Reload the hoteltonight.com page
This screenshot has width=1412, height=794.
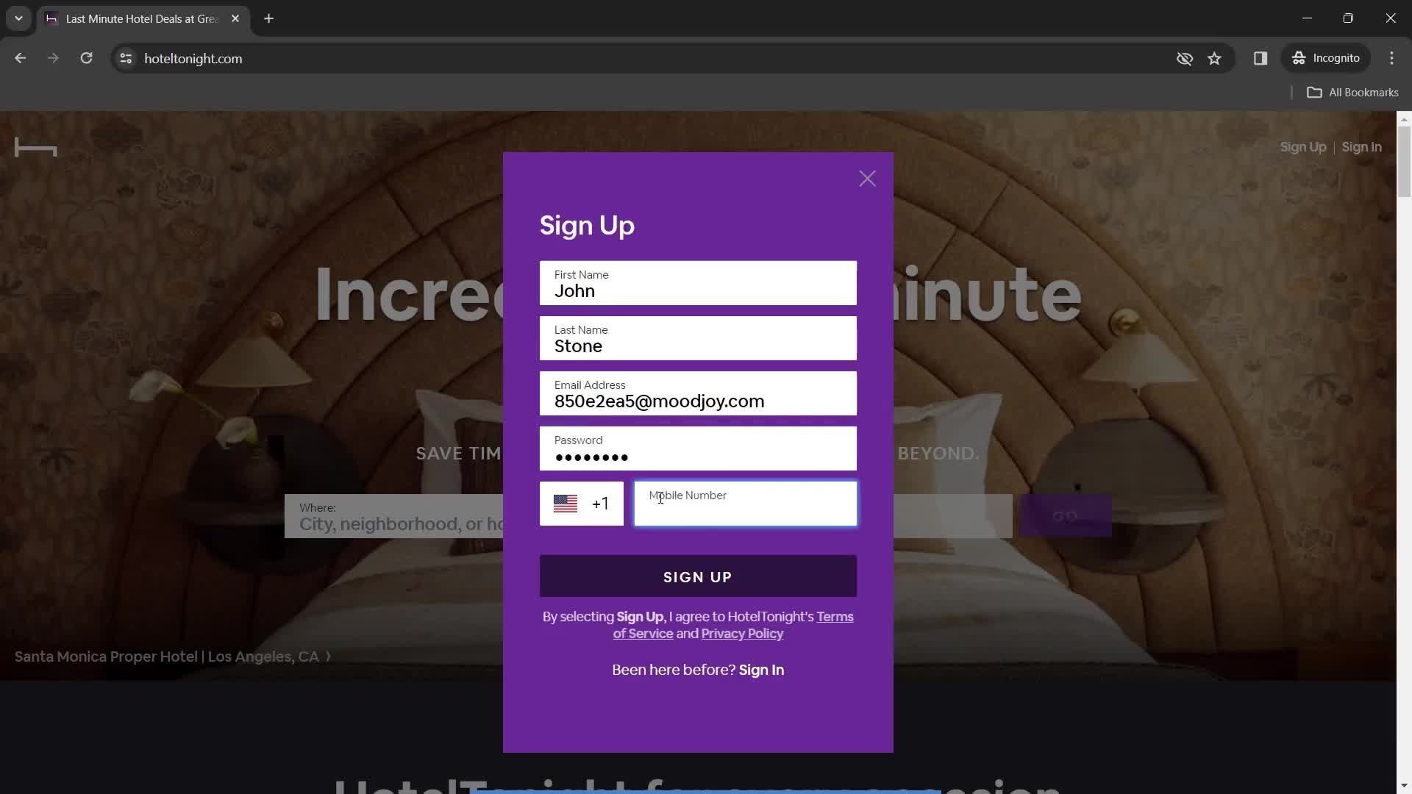[86, 58]
